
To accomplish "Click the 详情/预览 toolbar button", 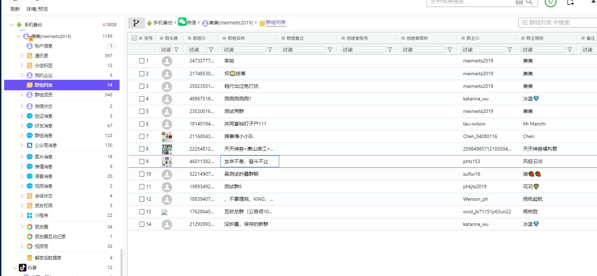I will pyautogui.click(x=37, y=6).
